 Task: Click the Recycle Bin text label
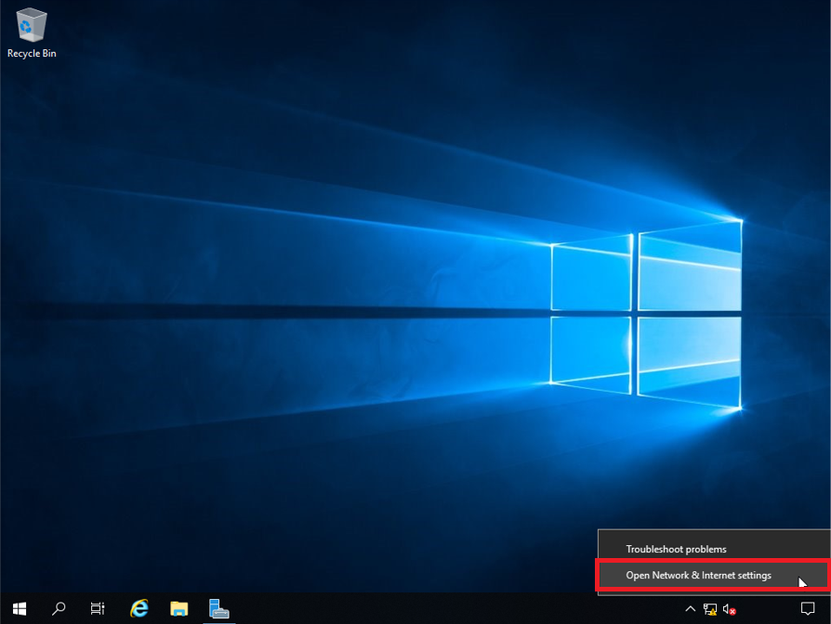click(32, 54)
